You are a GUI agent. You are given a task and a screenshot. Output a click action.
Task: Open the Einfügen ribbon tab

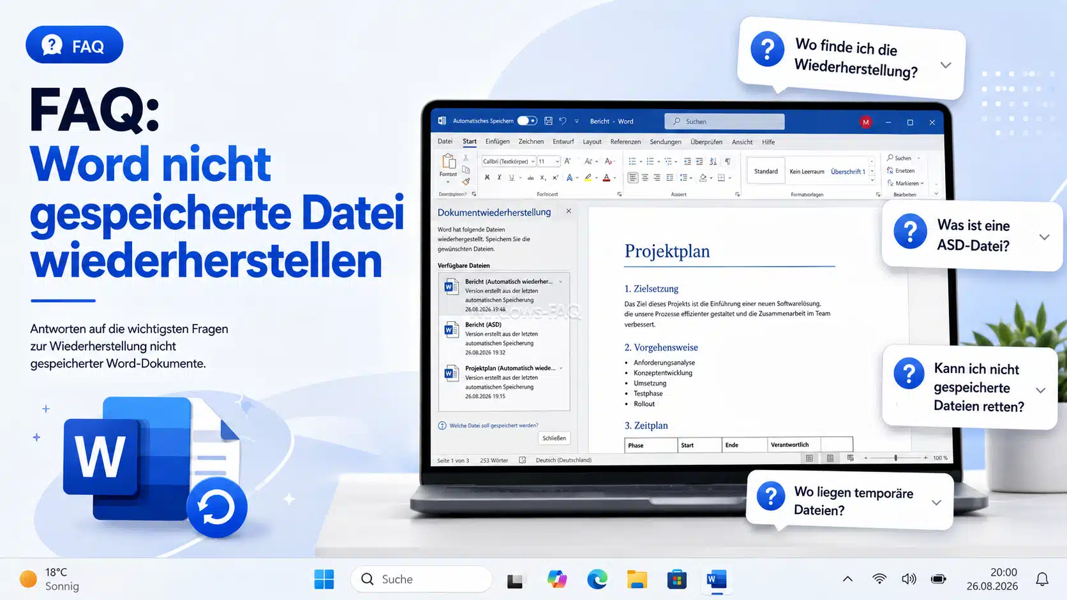(497, 142)
